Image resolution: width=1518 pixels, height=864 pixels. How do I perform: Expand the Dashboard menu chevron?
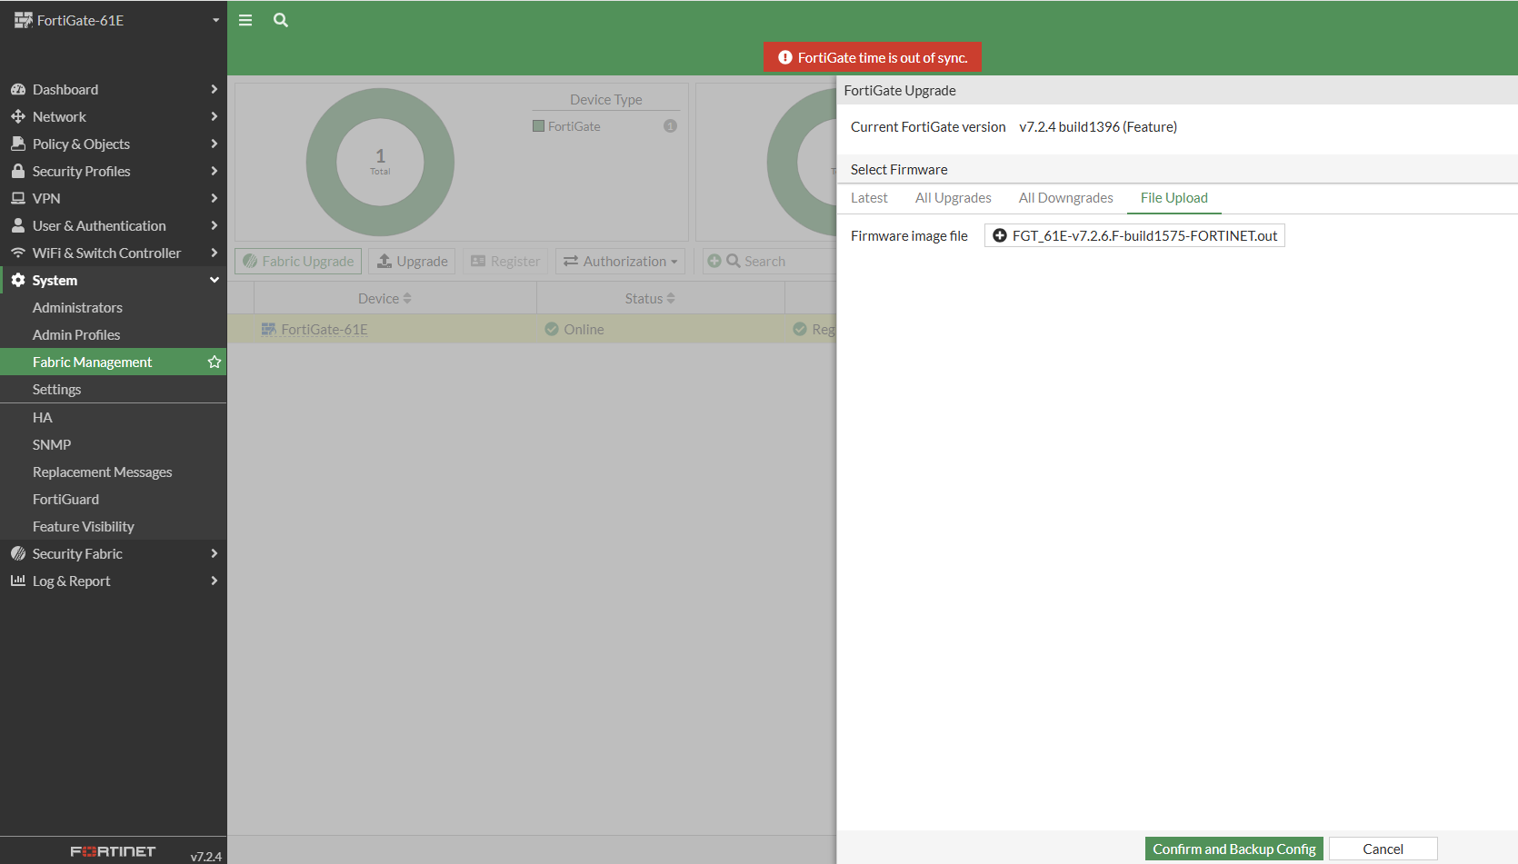point(215,89)
